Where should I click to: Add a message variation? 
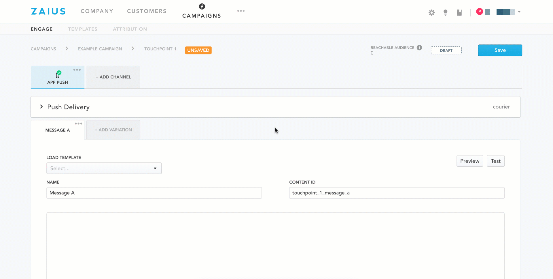click(x=113, y=130)
